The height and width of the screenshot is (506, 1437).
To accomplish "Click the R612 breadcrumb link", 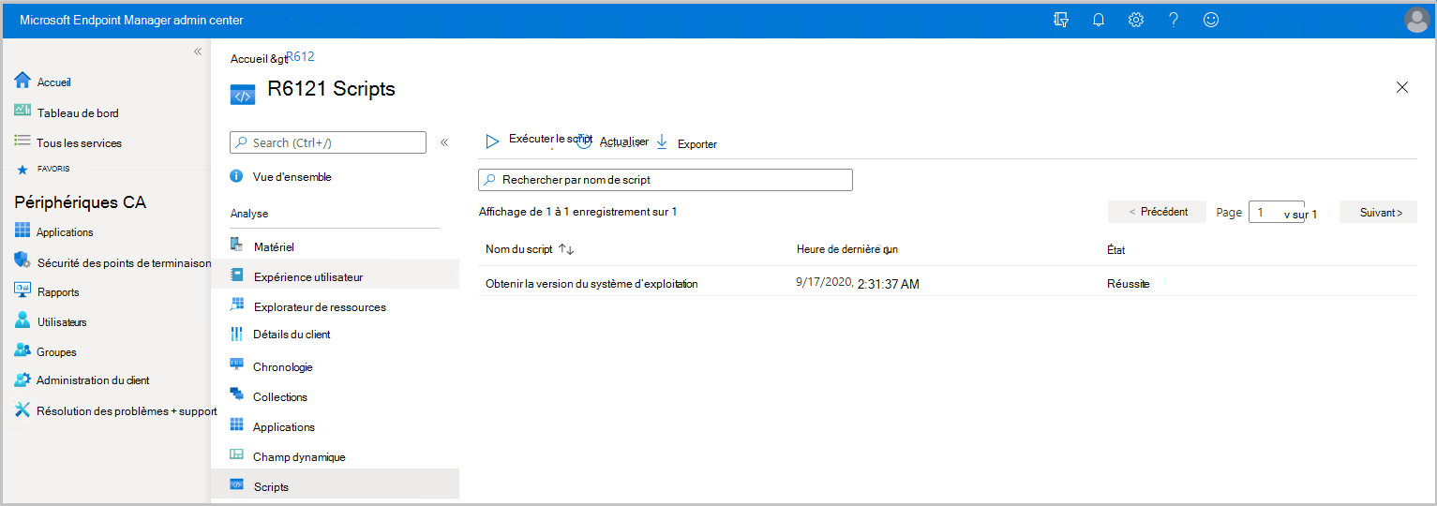I will tap(300, 57).
